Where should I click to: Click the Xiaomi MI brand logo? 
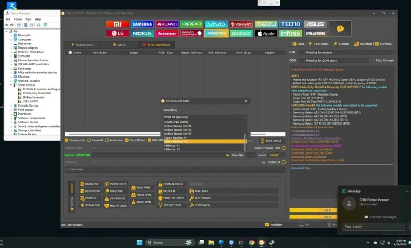[x=116, y=24]
